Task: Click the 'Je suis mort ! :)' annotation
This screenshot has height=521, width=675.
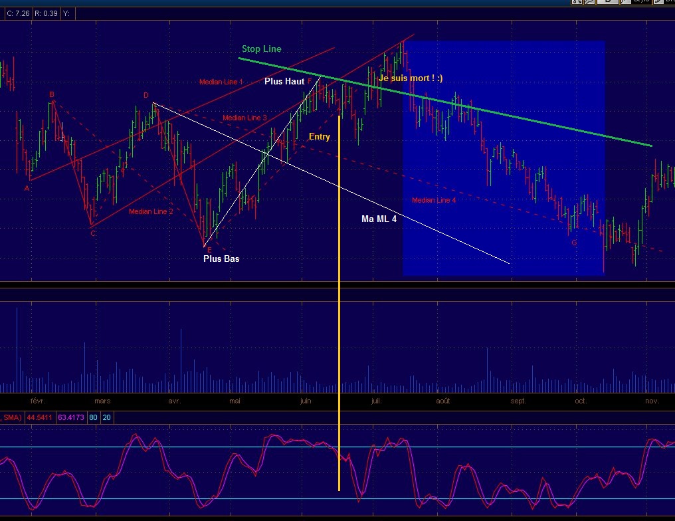Action: [411, 78]
